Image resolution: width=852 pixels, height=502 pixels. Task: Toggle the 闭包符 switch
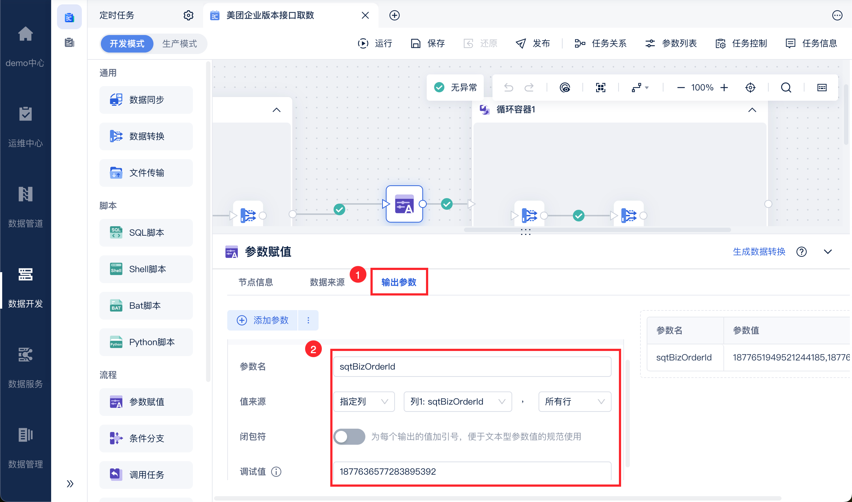(349, 437)
